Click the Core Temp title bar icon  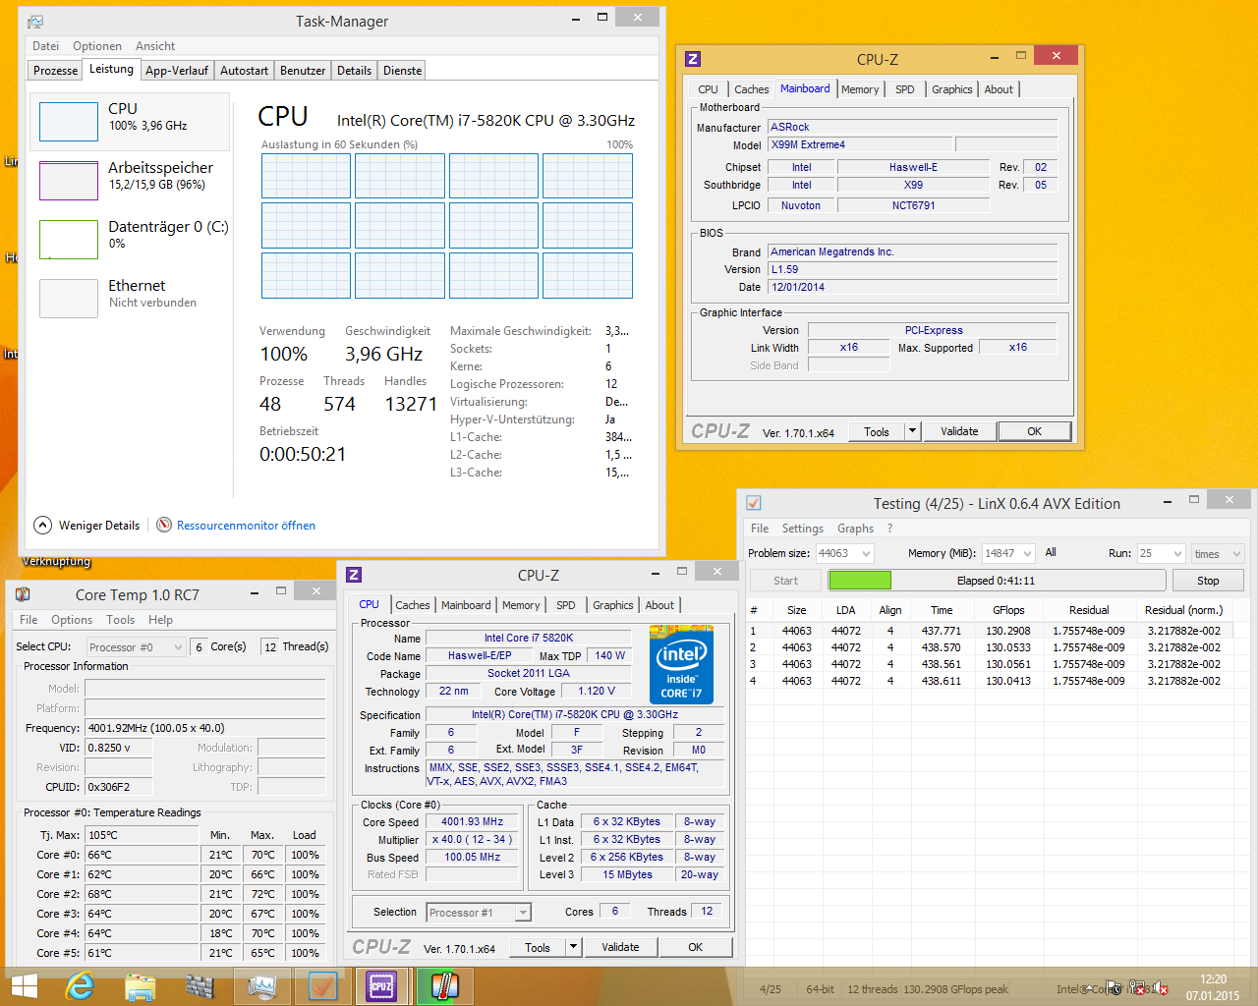coord(23,594)
